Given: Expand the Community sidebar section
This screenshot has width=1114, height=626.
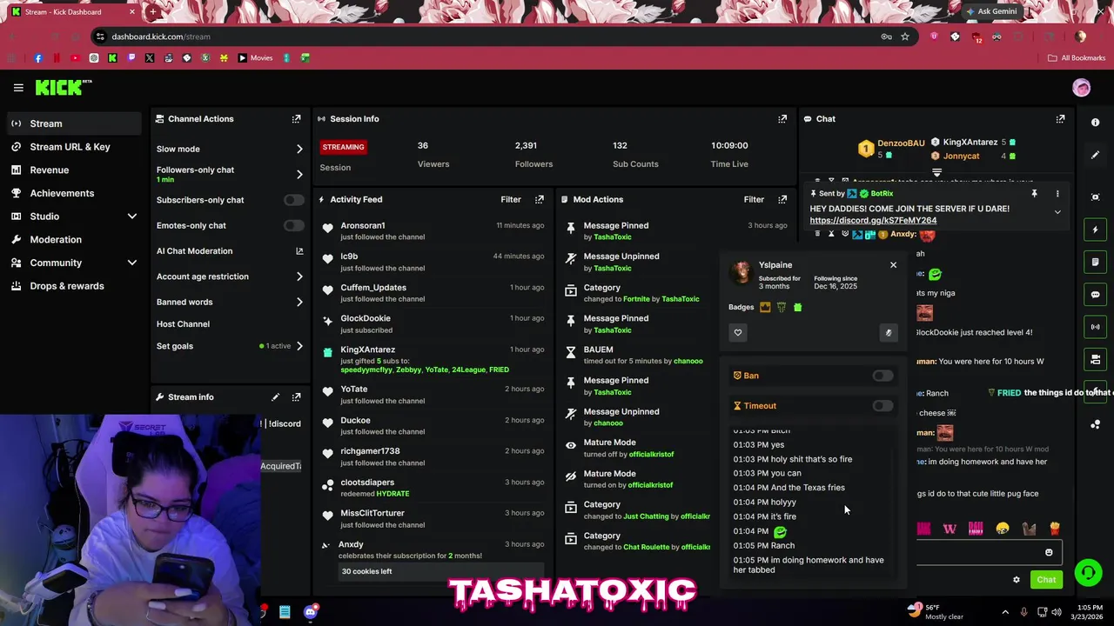Looking at the screenshot, I should click(132, 263).
